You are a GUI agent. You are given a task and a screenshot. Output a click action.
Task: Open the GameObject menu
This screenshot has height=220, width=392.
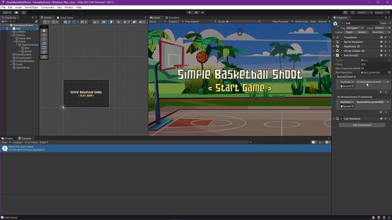point(31,7)
